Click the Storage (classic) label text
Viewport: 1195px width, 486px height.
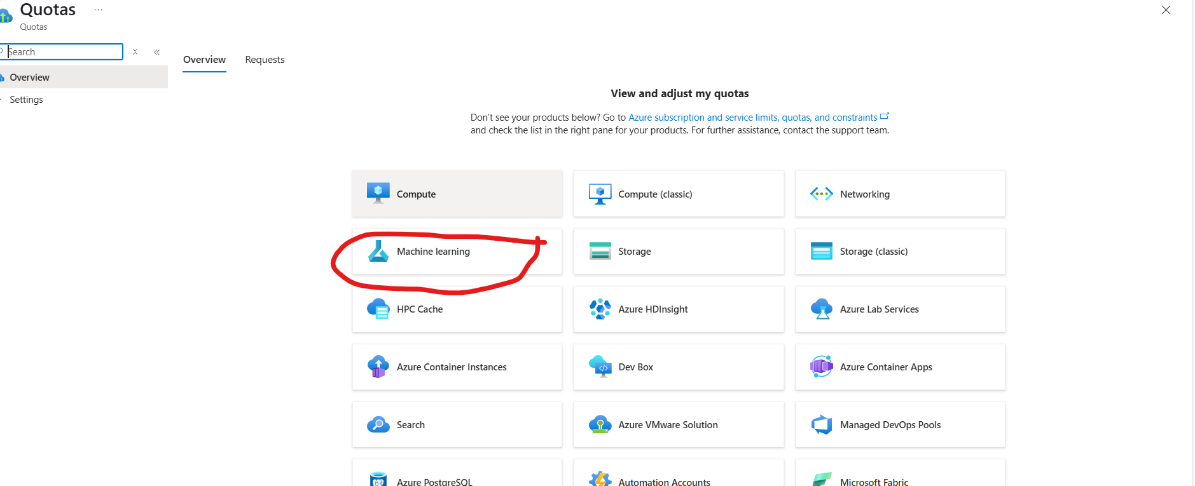coord(874,252)
